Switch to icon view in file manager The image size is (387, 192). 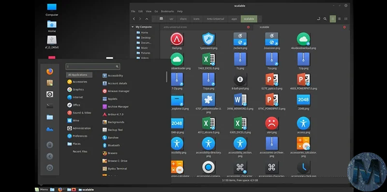pos(333,19)
